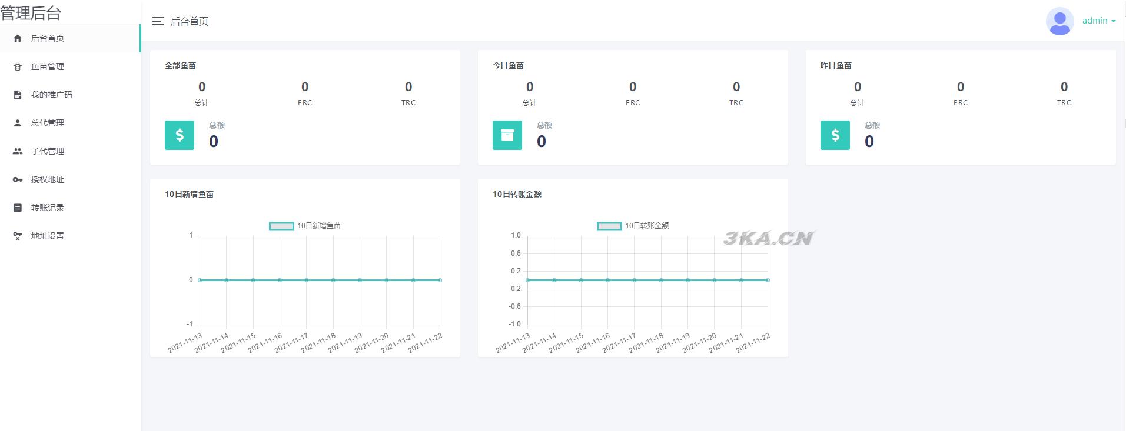The height and width of the screenshot is (431, 1126).
Task: Click the 总额 value in 今日鱼苗 card
Action: click(x=542, y=142)
